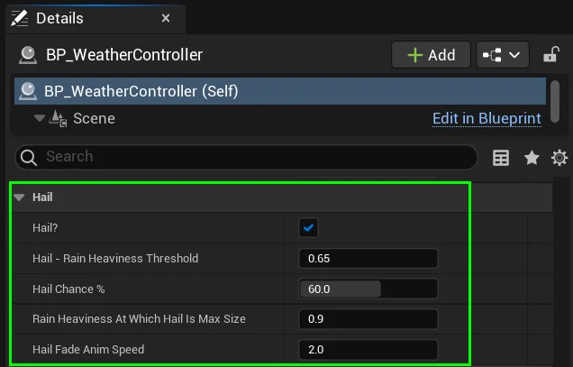Click the Rain Heaviness Threshold value field

click(368, 259)
